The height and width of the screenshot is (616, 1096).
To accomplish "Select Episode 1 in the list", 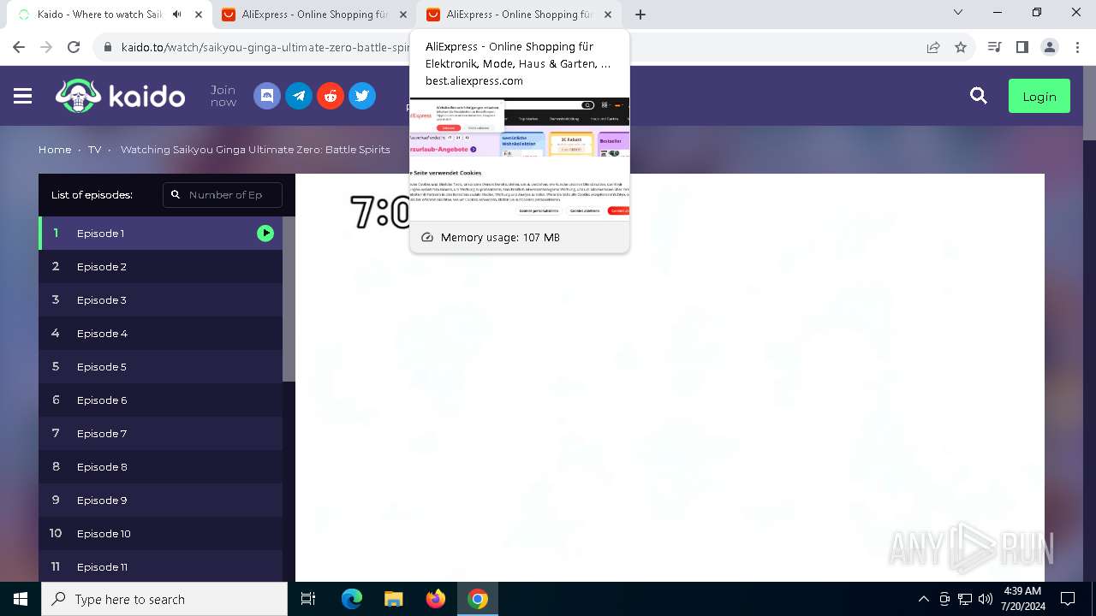I will coord(160,233).
